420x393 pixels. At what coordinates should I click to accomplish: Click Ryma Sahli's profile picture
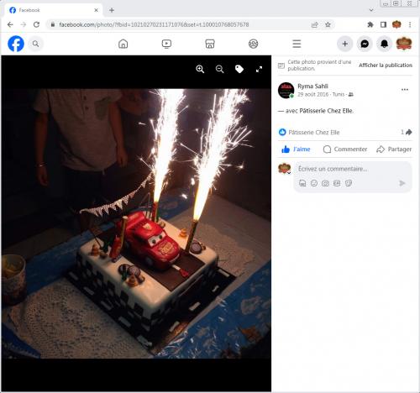point(286,90)
